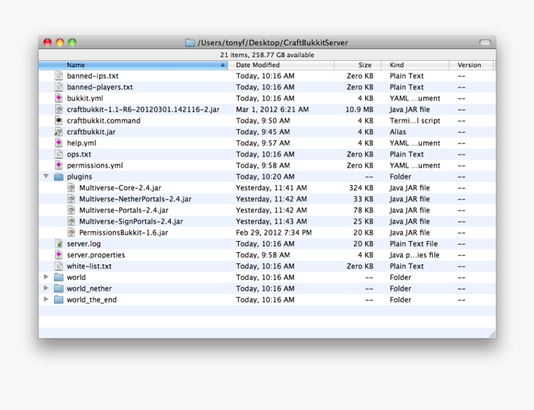Click the world_nether folder icon
The width and height of the screenshot is (534, 410).
(58, 288)
